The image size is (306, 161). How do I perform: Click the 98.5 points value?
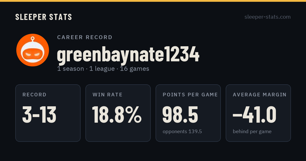pyautogui.click(x=180, y=114)
